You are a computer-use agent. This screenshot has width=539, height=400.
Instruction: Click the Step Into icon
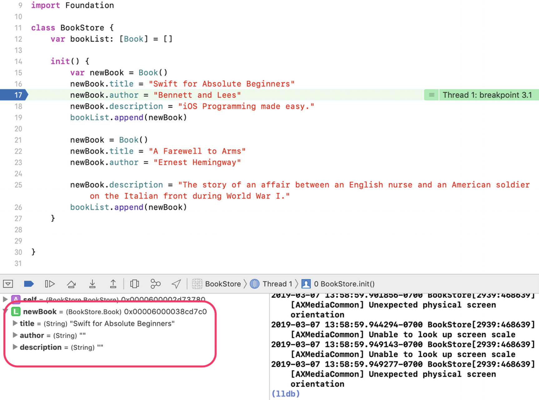(92, 284)
